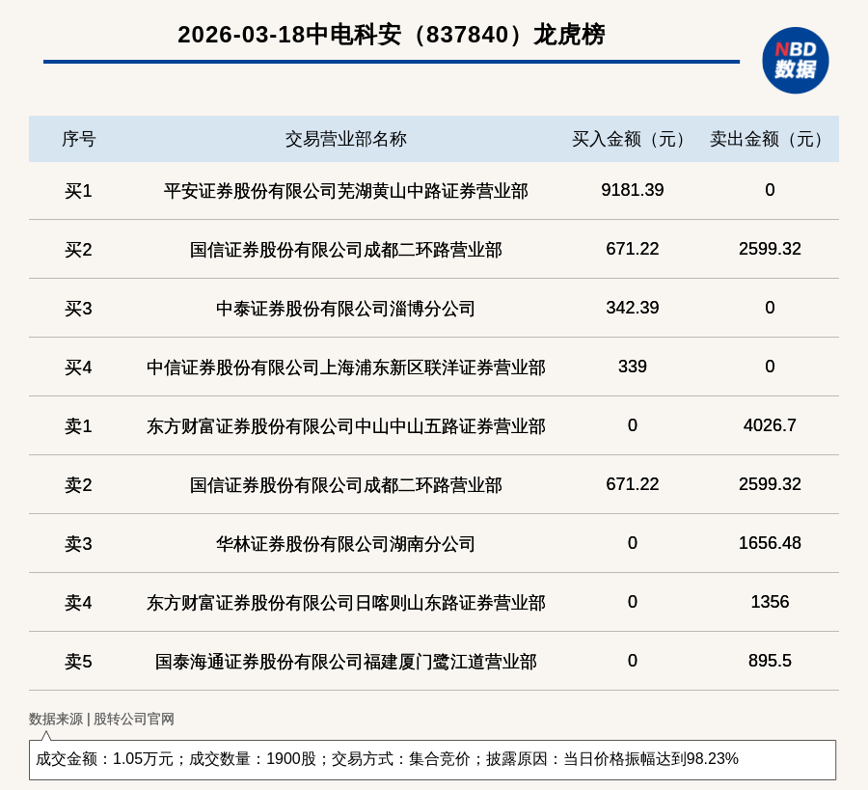This screenshot has width=868, height=790.
Task: Click the buy amount 0 in the 卖5 row
Action: point(632,660)
